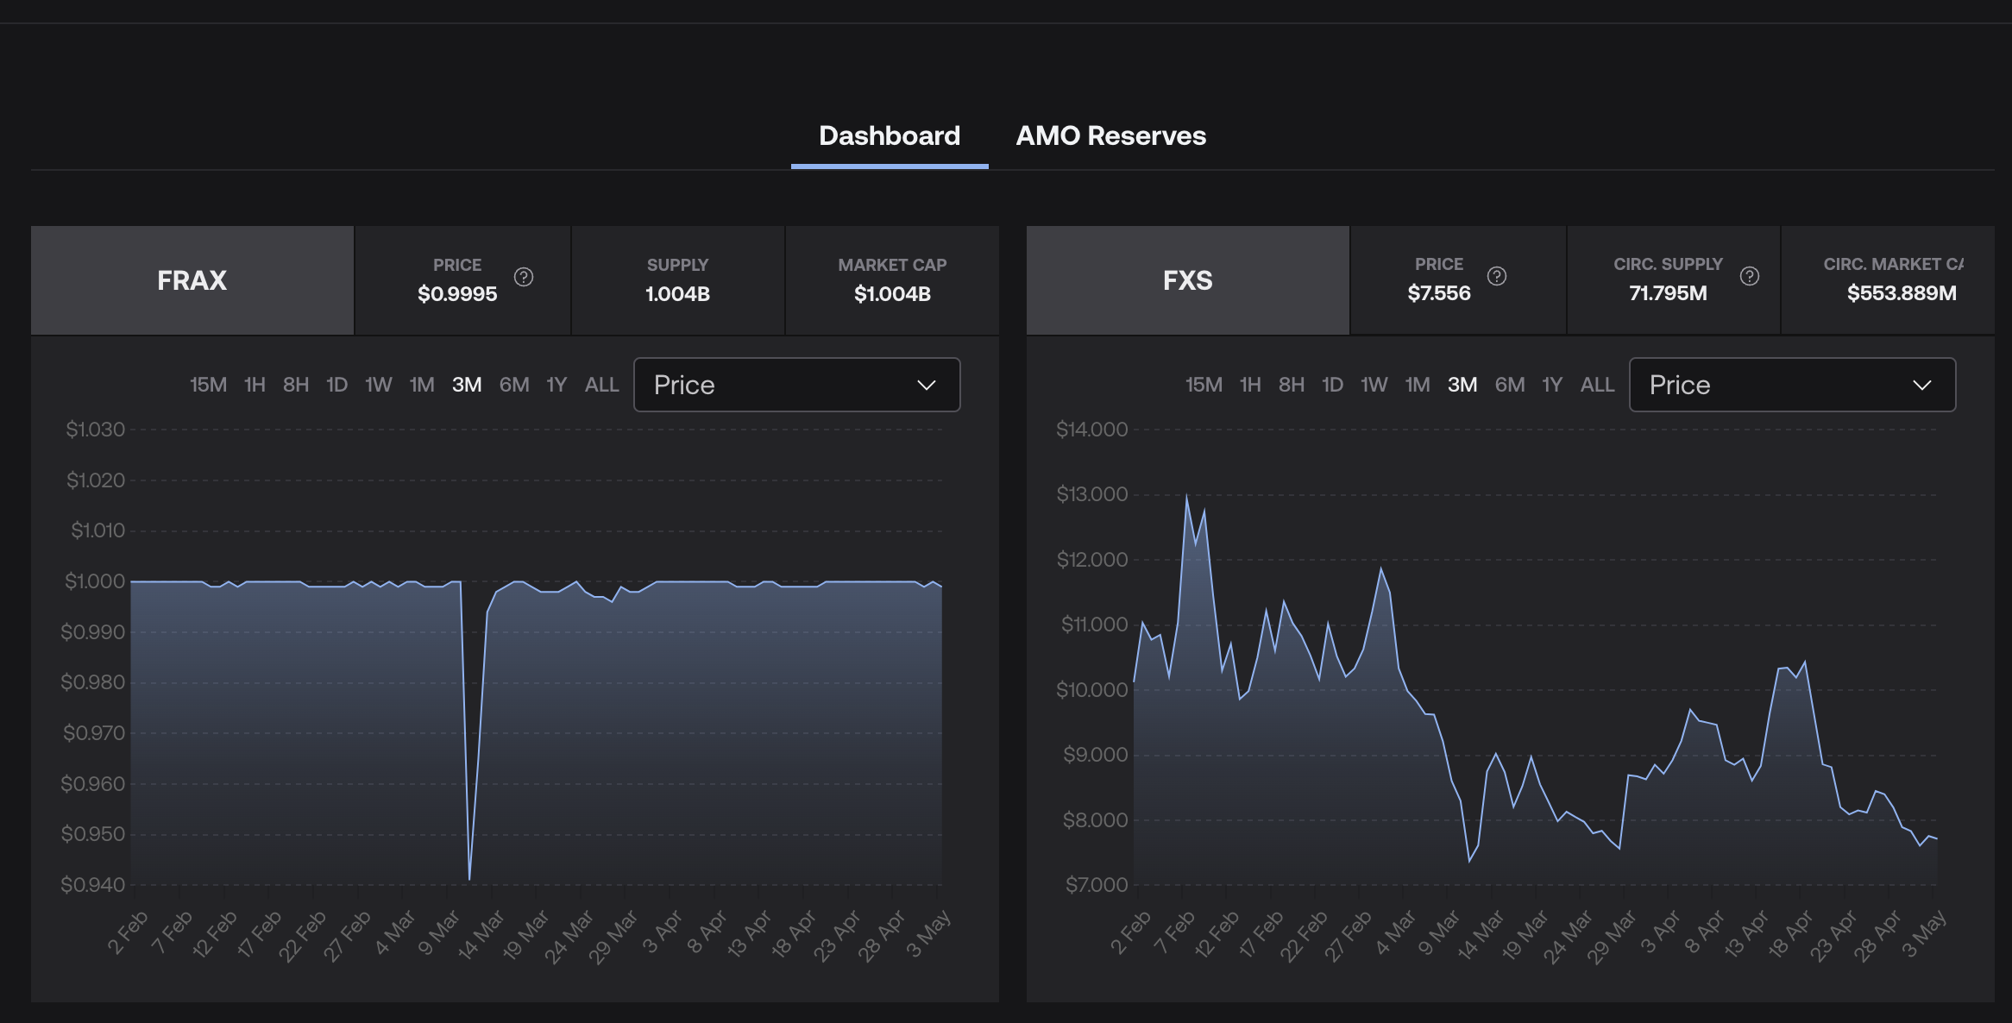Open the FXS price help icon
The height and width of the screenshot is (1023, 2012).
pyautogui.click(x=1497, y=276)
